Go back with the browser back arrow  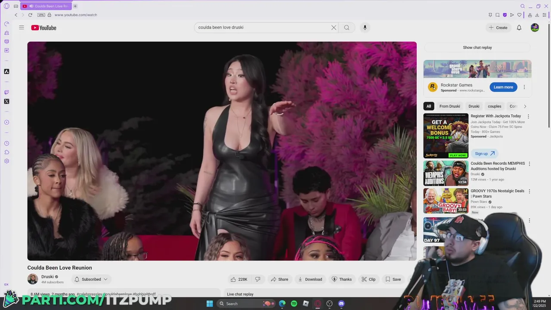pos(16,15)
